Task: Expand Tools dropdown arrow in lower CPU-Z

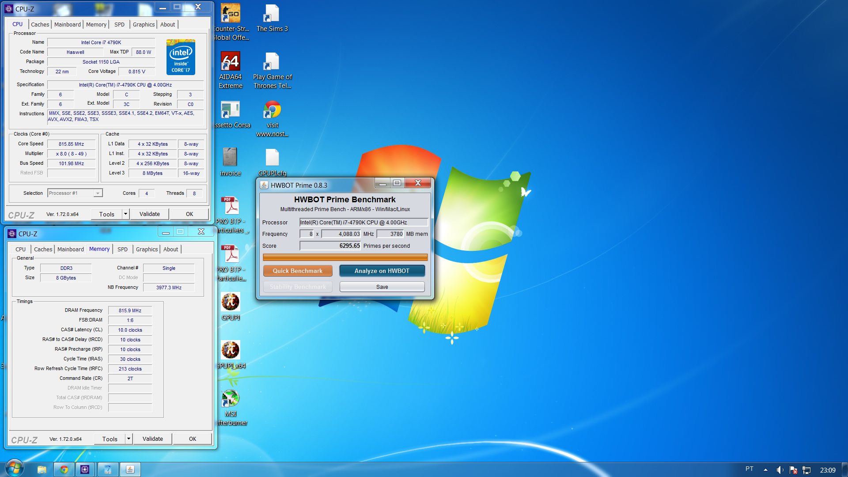Action: point(129,439)
